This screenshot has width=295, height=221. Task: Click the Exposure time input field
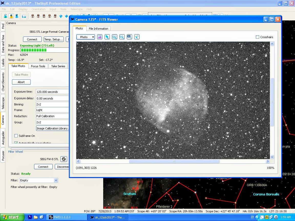52,92
